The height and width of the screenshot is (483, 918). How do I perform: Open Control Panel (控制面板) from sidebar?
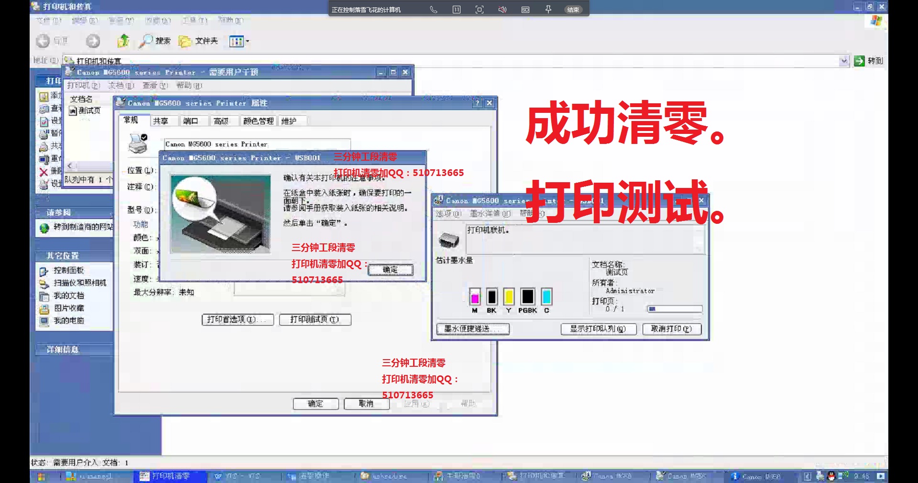[x=68, y=271]
